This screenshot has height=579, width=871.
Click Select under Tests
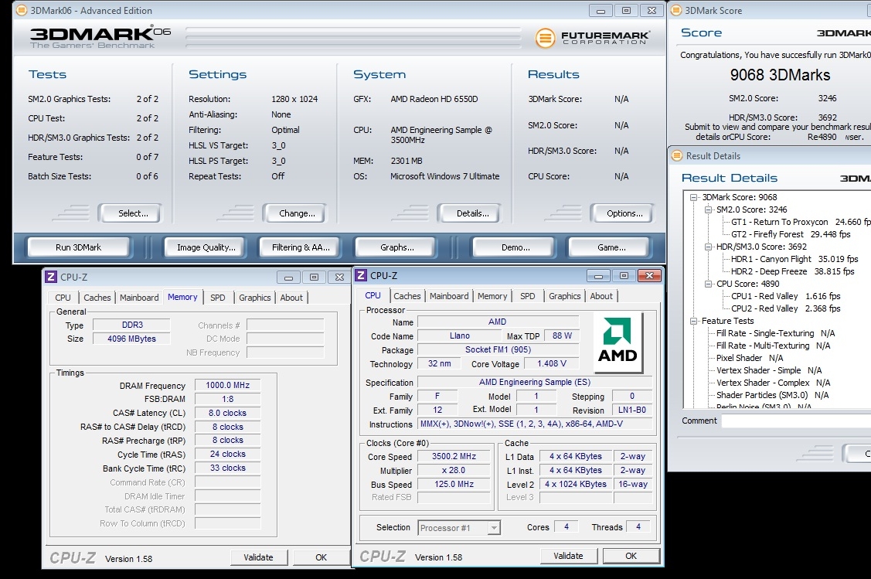[x=133, y=213]
